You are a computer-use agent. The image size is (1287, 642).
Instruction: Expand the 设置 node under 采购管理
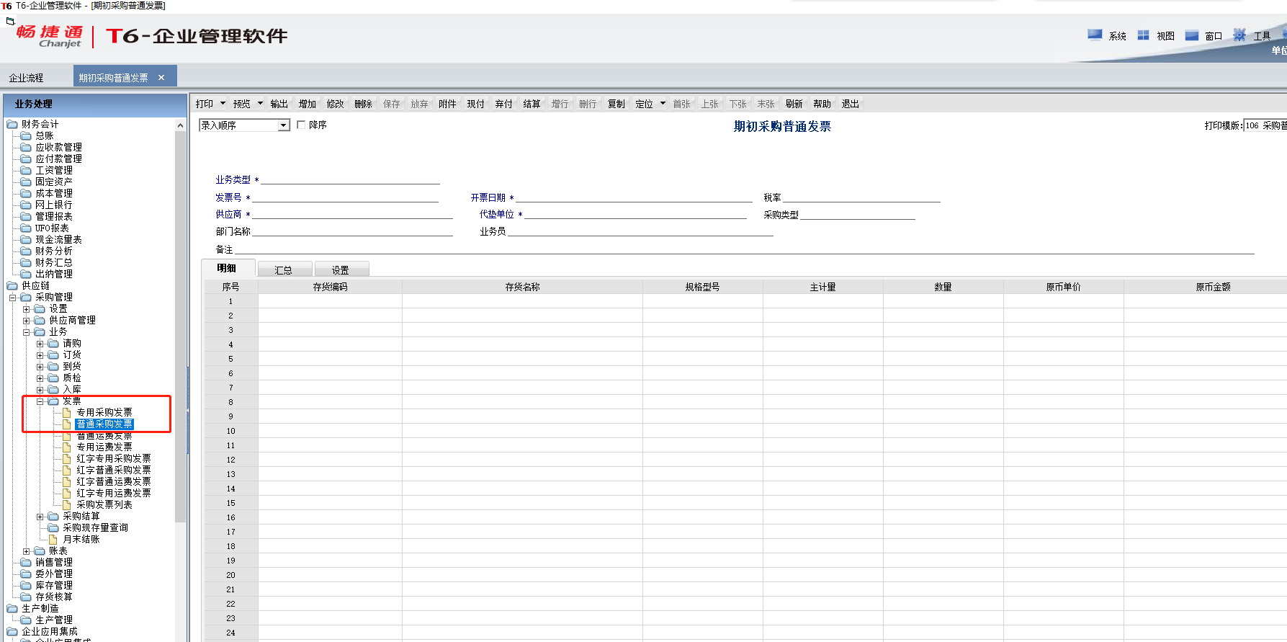click(x=26, y=308)
